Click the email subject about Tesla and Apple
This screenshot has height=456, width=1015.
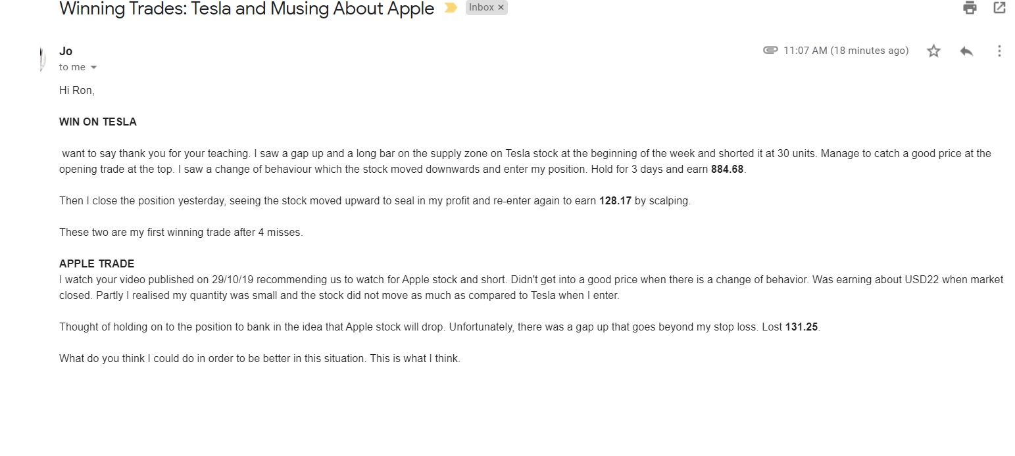coord(247,9)
